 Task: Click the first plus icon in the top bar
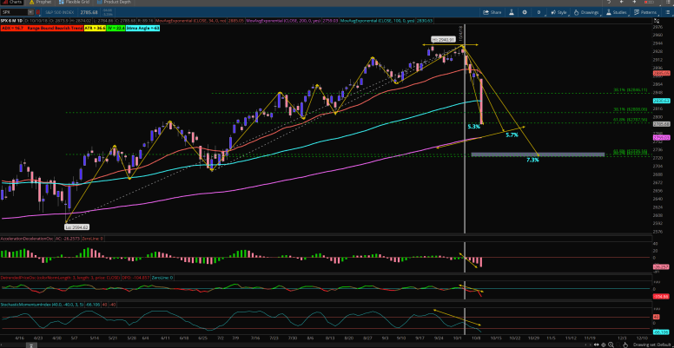click(x=622, y=2)
